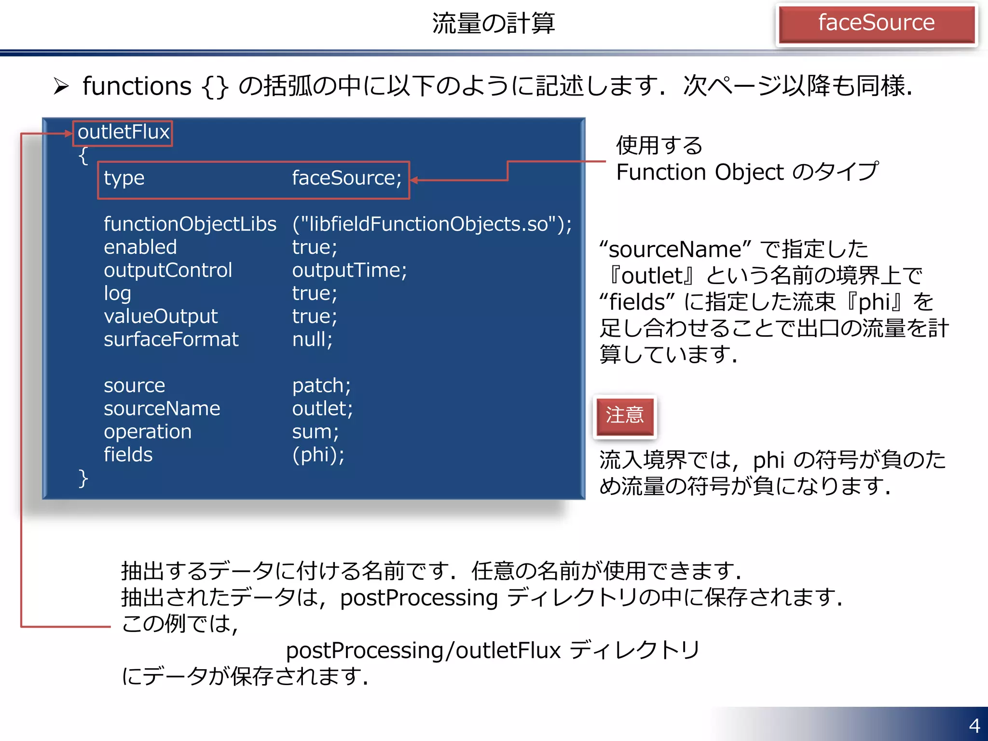Click the fields (phi) value
The width and height of the screenshot is (988, 741).
[318, 455]
